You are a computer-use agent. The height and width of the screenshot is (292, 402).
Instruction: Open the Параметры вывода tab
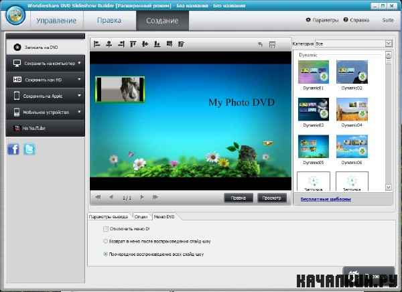click(109, 217)
